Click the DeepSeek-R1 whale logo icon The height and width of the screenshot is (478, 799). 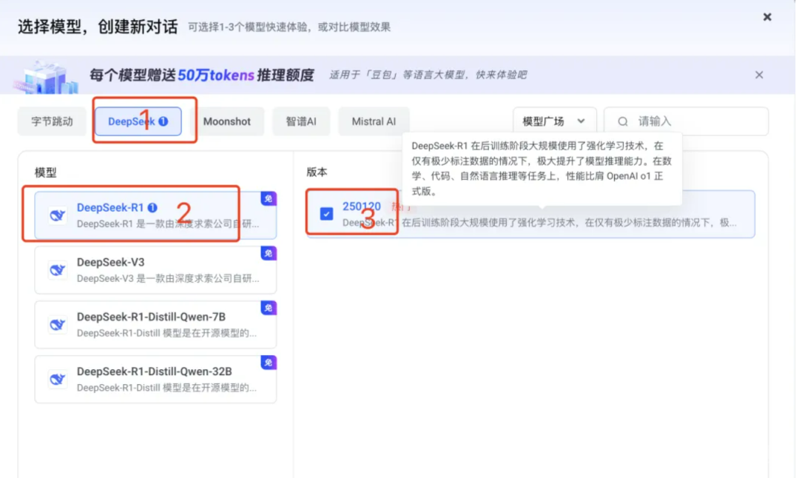[58, 215]
